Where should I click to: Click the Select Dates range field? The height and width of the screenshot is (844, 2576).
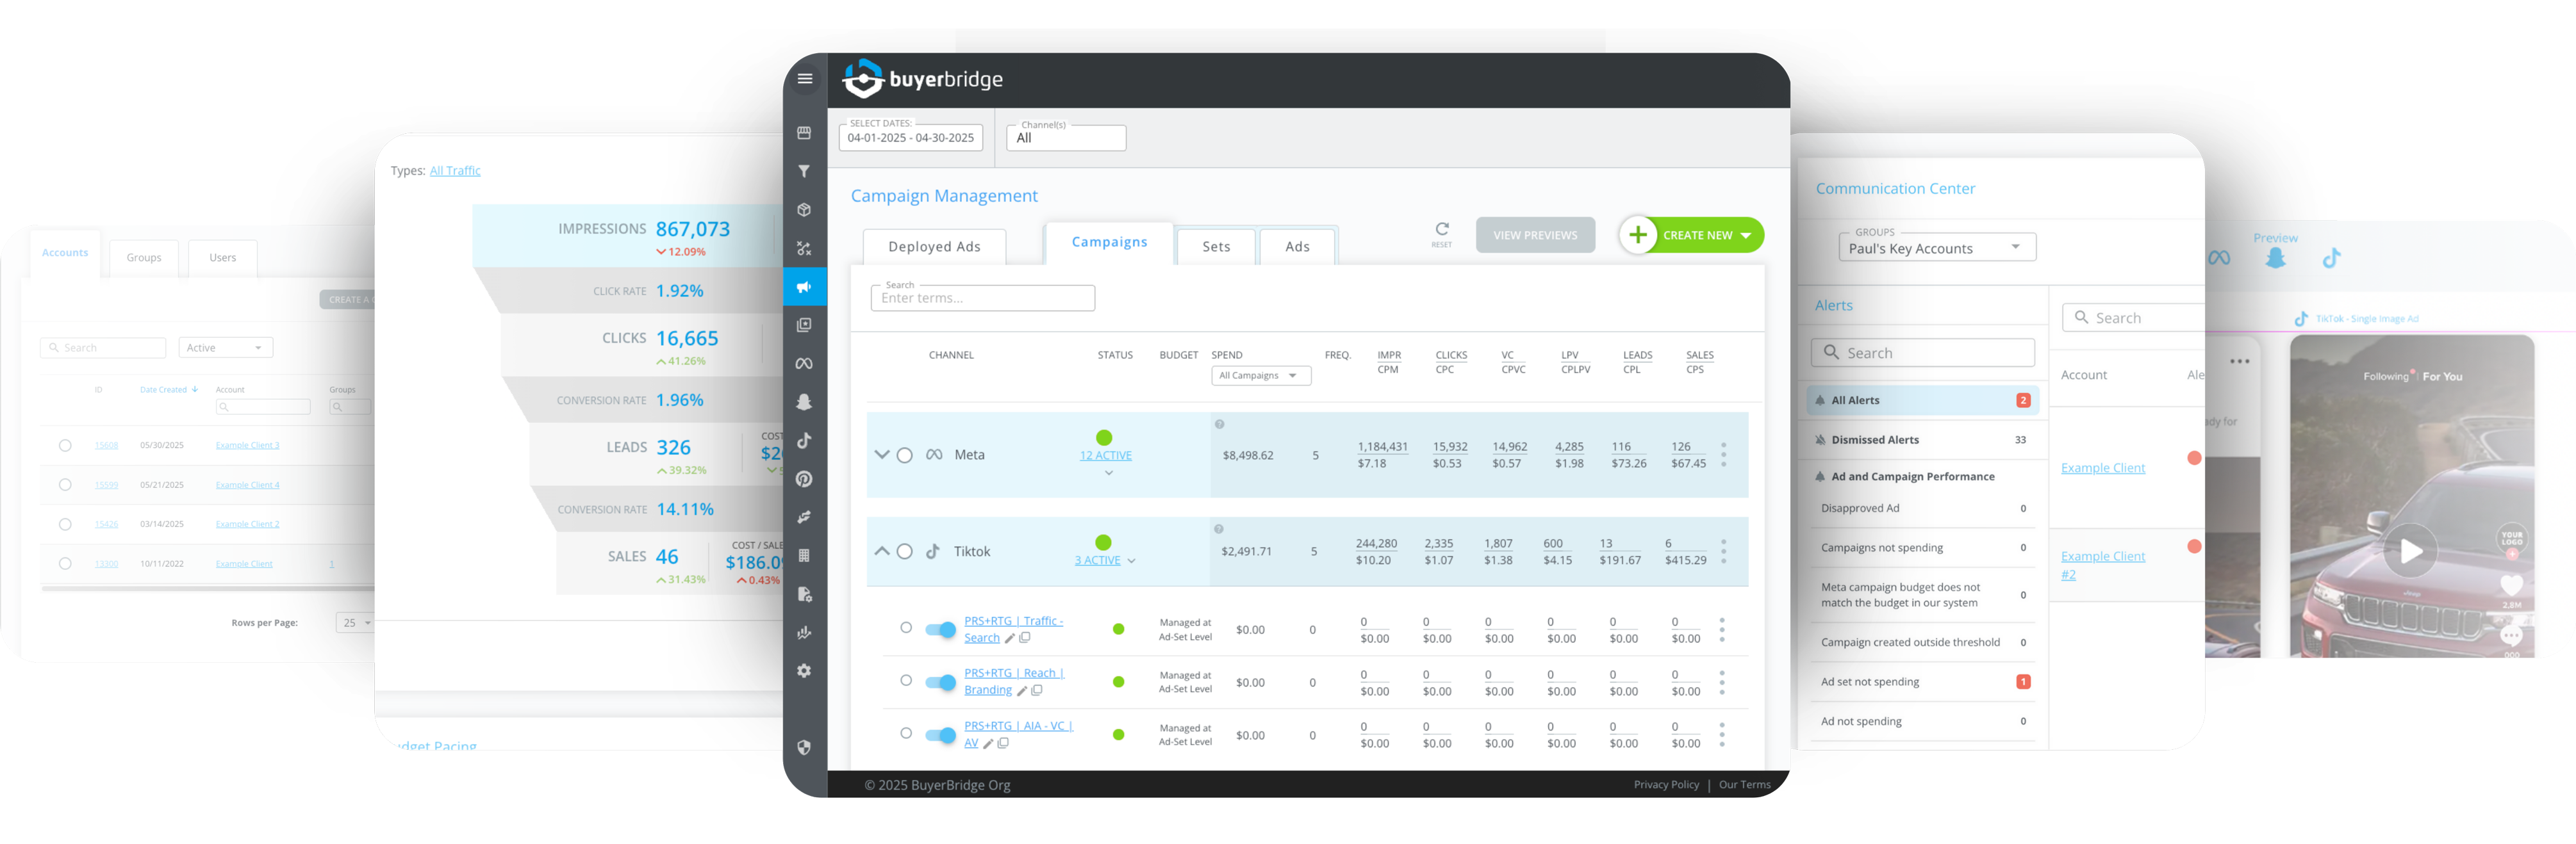tap(911, 138)
